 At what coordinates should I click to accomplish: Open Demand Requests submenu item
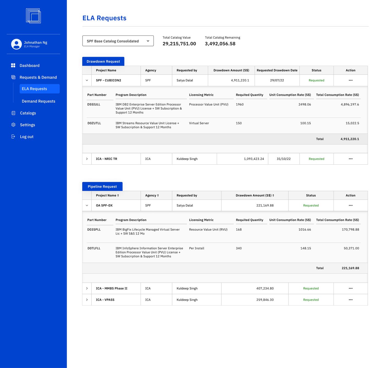click(38, 101)
